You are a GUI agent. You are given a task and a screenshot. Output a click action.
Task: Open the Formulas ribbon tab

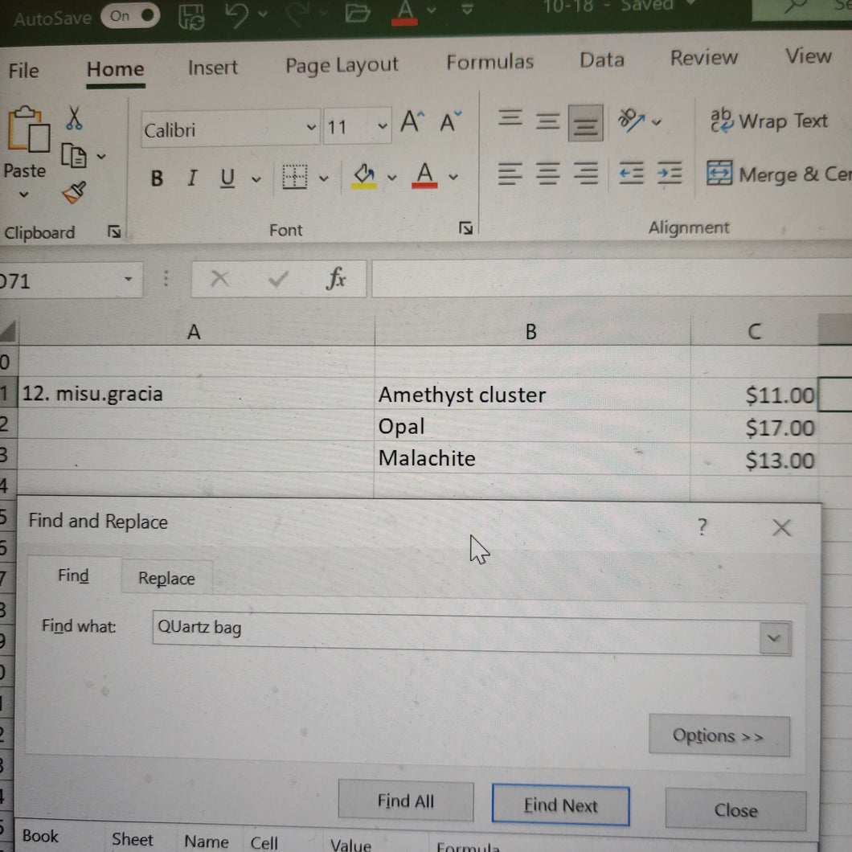(x=489, y=62)
